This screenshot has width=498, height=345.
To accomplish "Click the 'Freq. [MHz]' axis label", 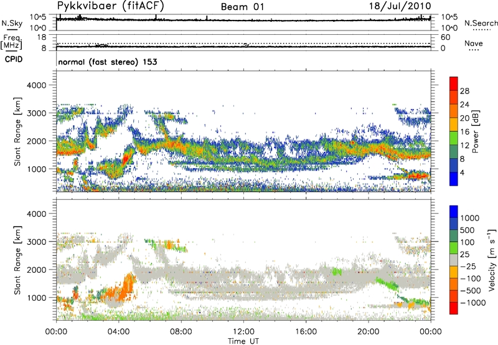I will 11,42.
